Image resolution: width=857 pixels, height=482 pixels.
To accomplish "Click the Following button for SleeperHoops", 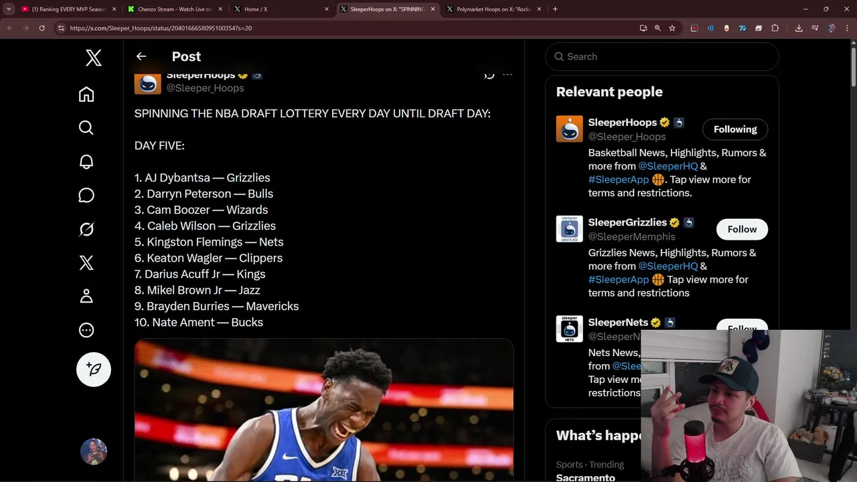I will tap(735, 129).
